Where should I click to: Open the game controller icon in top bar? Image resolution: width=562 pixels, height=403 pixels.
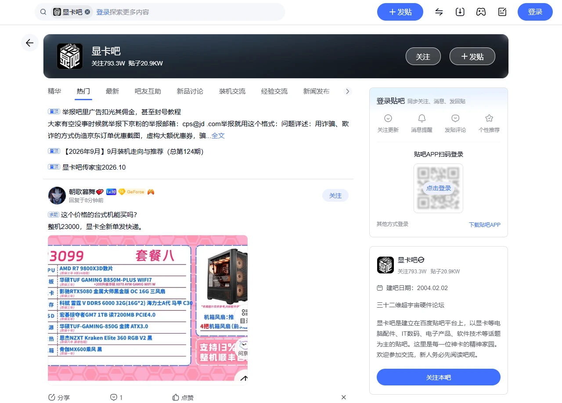(x=481, y=12)
